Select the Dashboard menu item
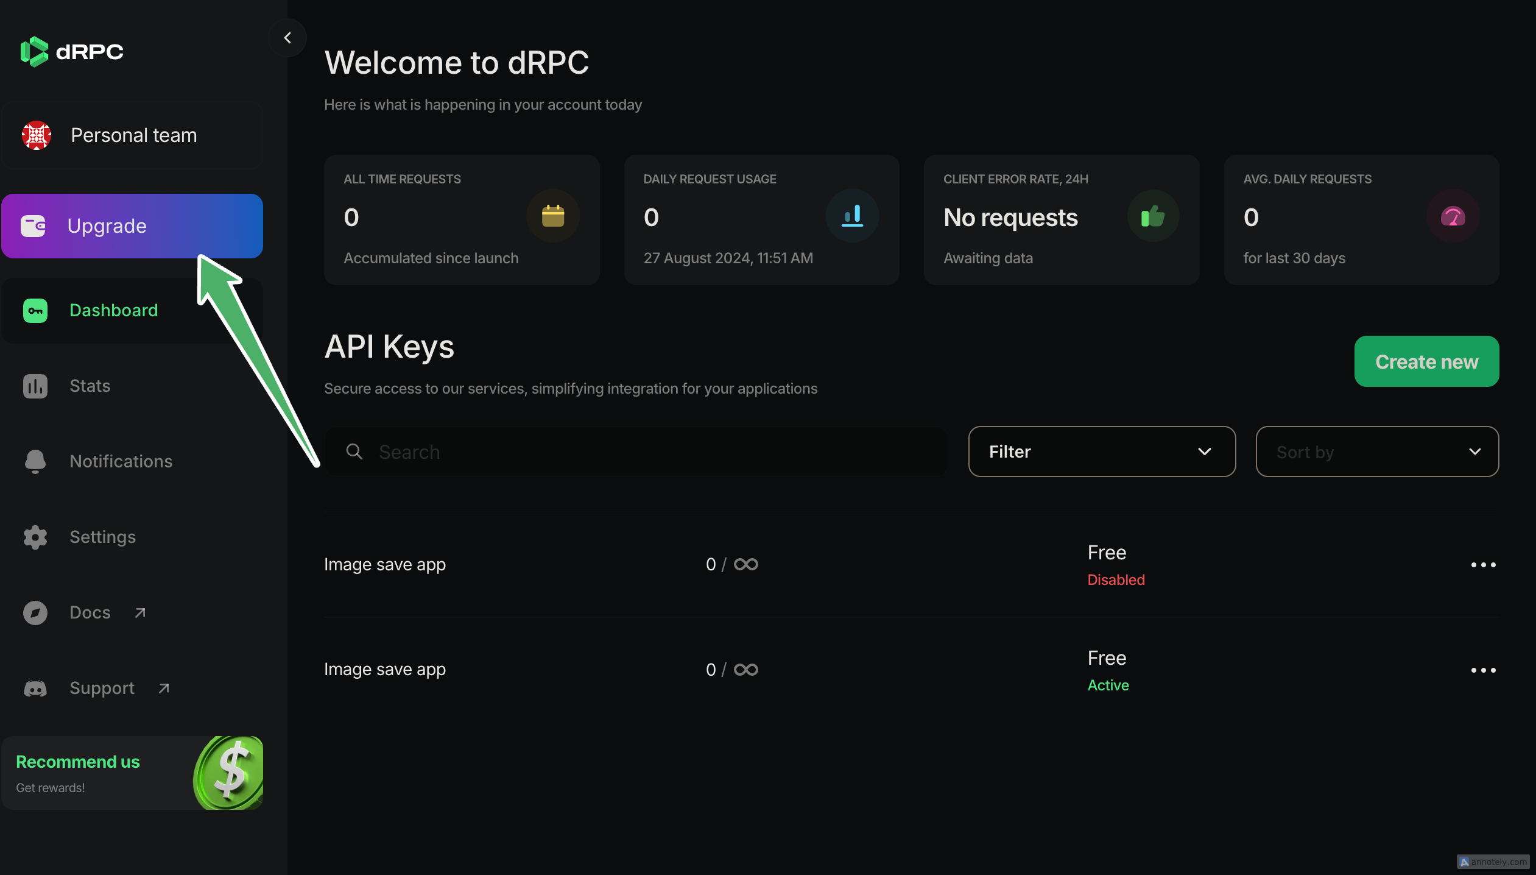1536x875 pixels. (x=113, y=311)
